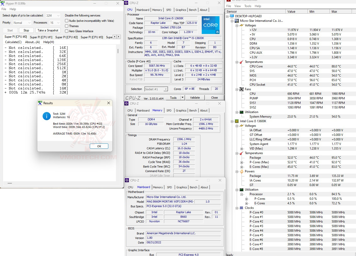Click the blue info icon in Results dialog
The image size is (356, 256).
47,116
